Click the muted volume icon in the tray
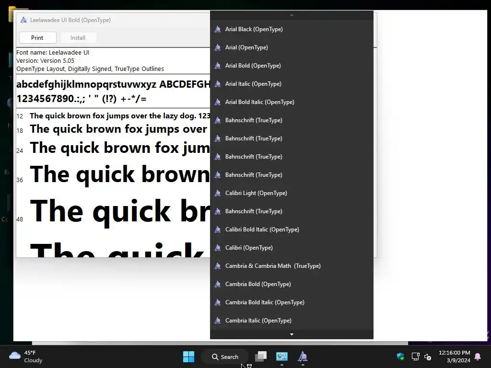Screen dimensions: 491x368 click(x=428, y=356)
